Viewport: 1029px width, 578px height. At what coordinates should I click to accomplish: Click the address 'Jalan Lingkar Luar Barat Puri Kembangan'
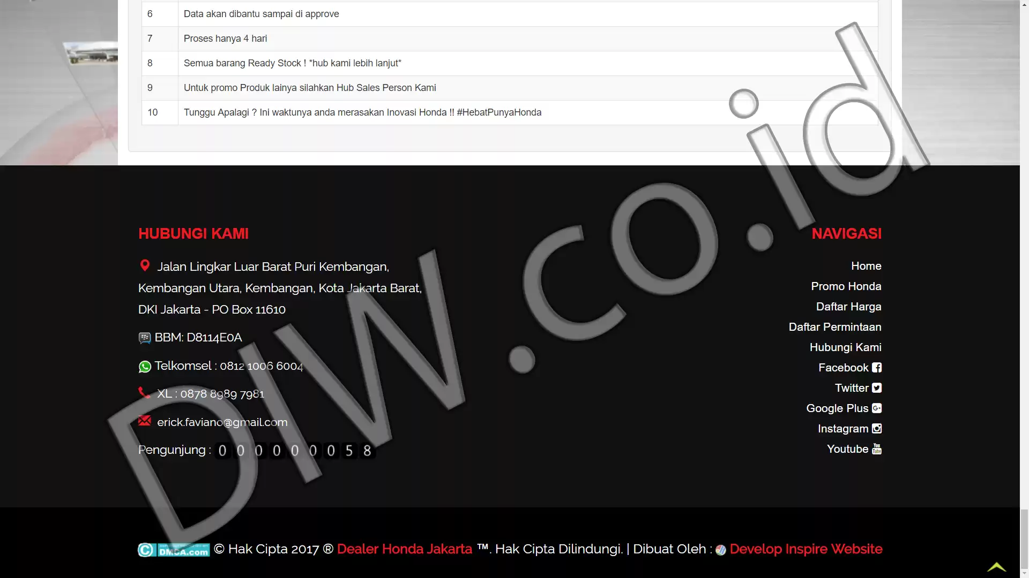point(273,267)
